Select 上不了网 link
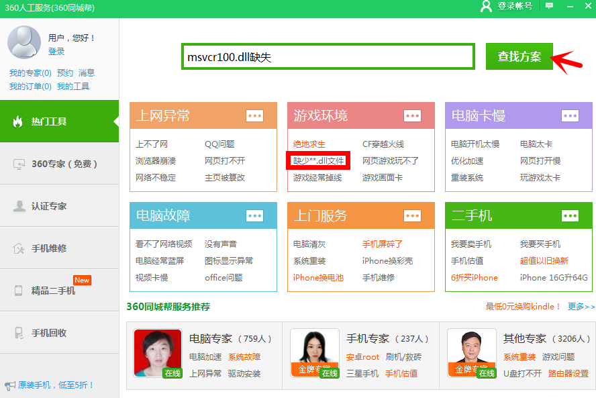This screenshot has width=596, height=398. point(152,144)
